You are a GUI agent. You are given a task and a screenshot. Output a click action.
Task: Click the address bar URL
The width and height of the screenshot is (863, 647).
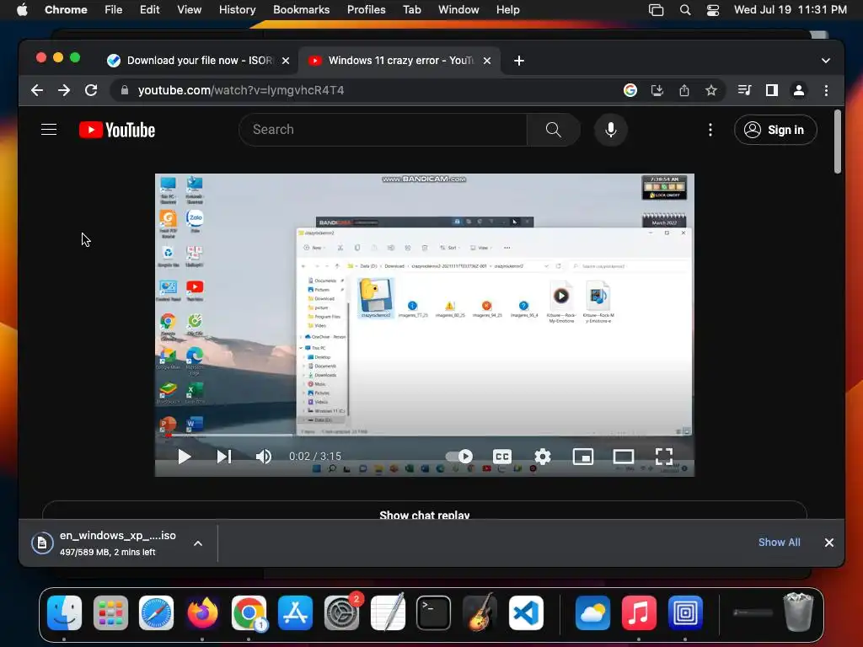(x=240, y=90)
